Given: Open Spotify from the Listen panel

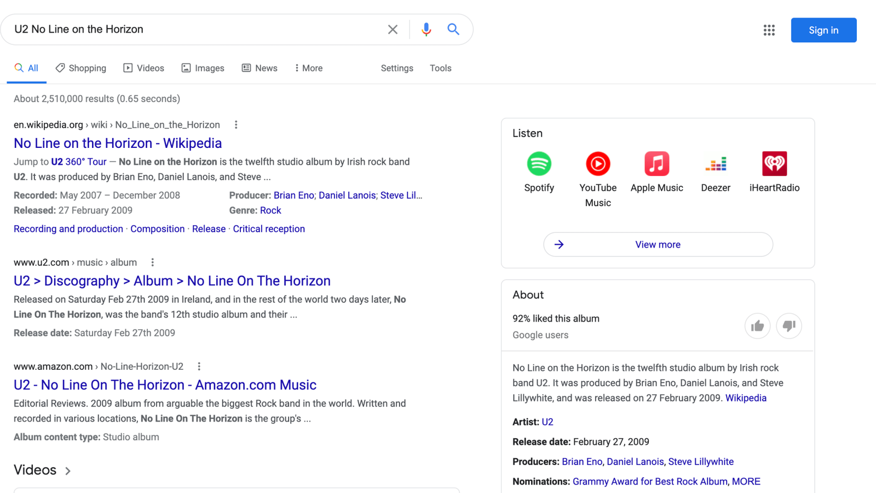Looking at the screenshot, I should pos(539,164).
